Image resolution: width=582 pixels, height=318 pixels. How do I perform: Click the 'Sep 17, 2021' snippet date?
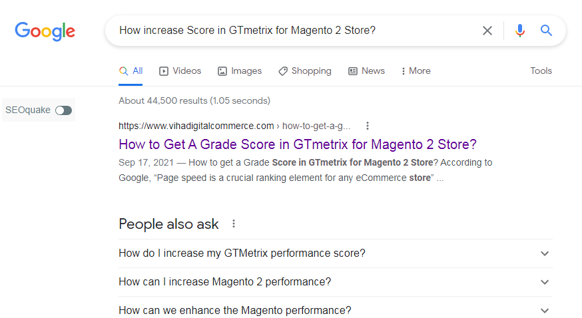pyautogui.click(x=146, y=163)
